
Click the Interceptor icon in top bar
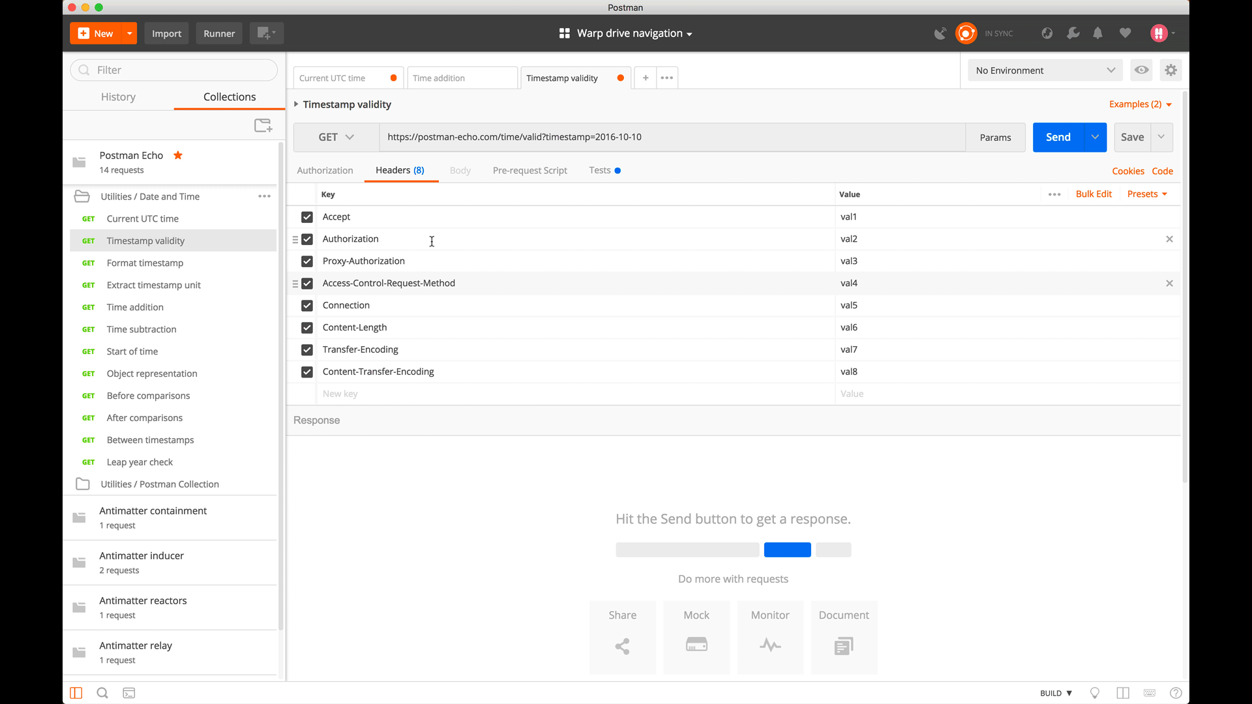click(939, 33)
